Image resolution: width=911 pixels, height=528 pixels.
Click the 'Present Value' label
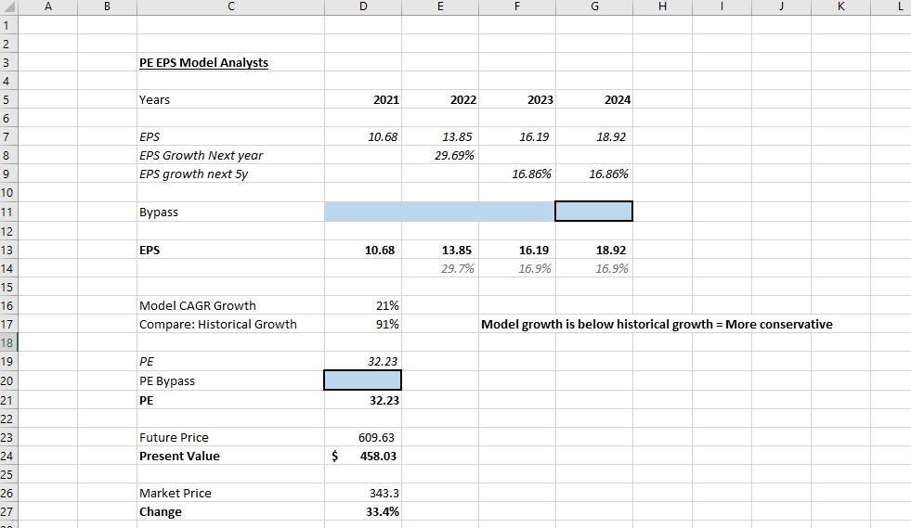(230, 456)
